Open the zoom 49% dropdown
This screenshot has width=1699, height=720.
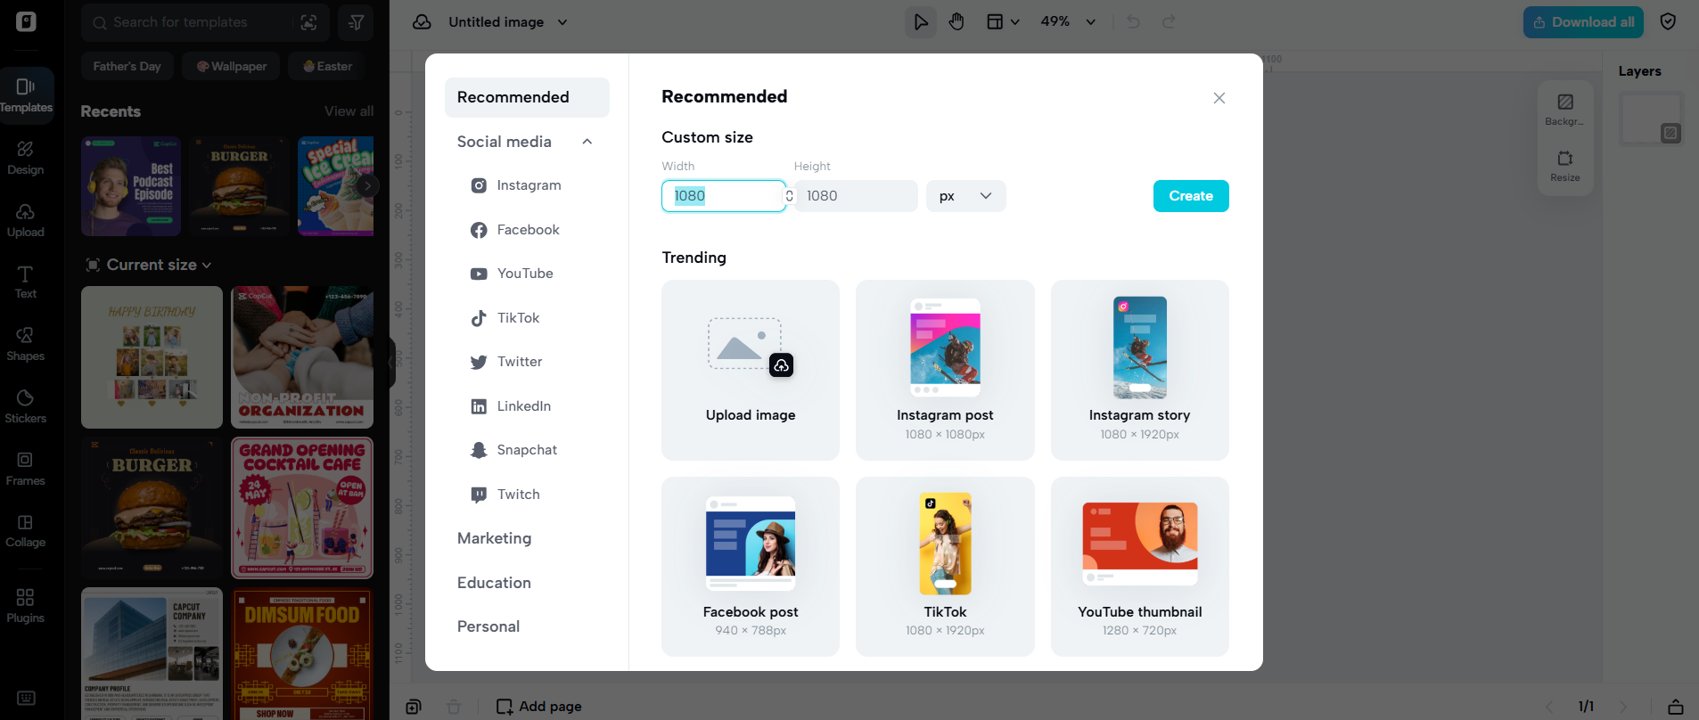click(1068, 22)
